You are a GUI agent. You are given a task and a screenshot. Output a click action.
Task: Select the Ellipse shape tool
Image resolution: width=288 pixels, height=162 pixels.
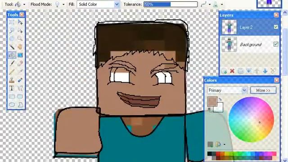click(12, 105)
